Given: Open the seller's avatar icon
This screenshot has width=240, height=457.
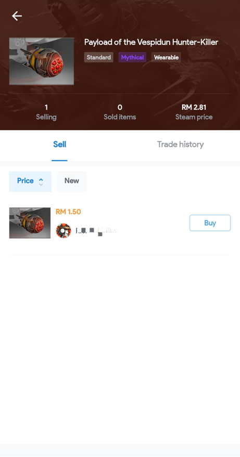Looking at the screenshot, I should 64,231.
